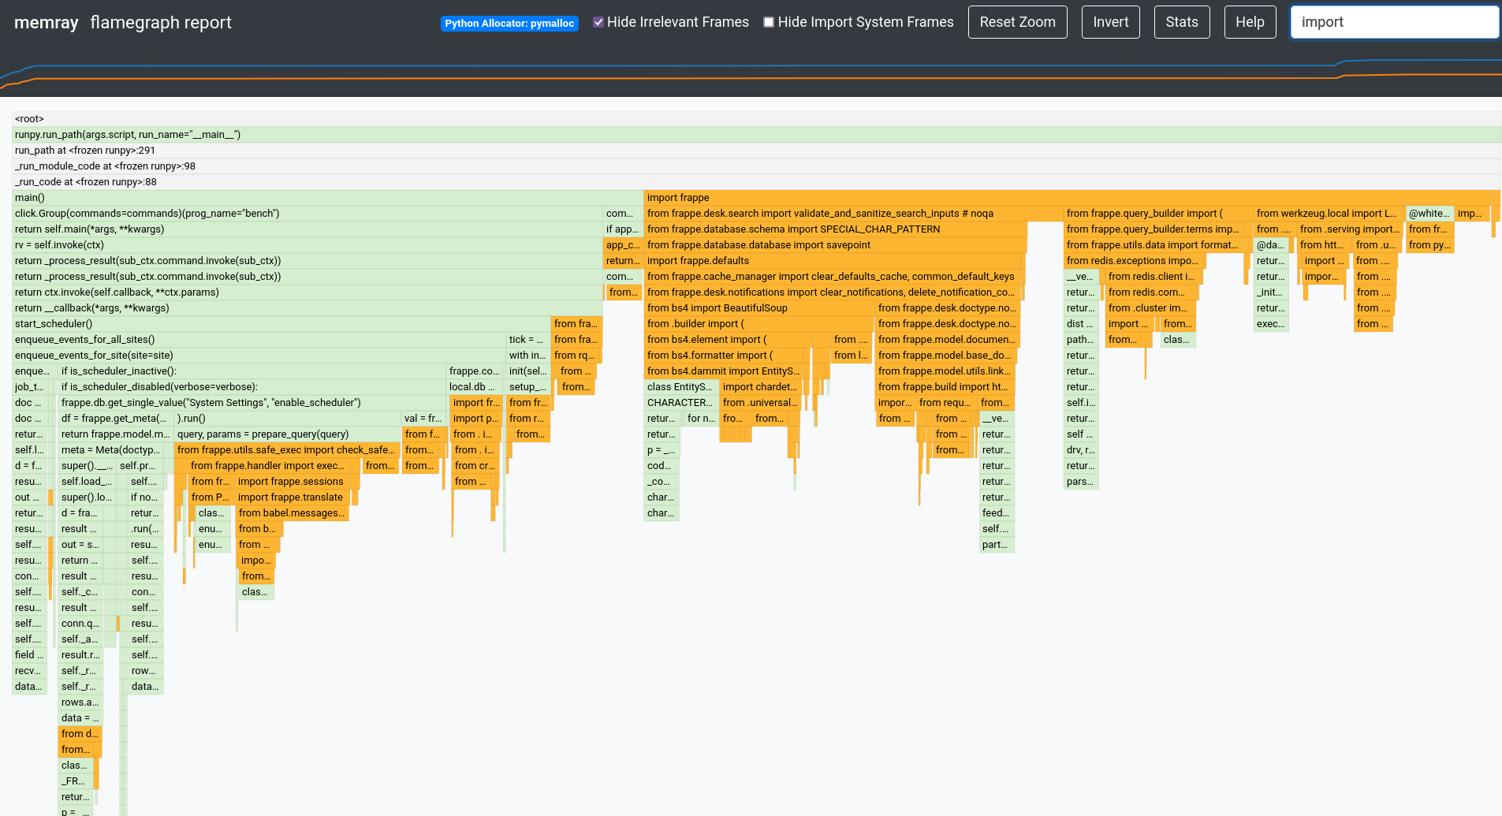Select frappe.desk.notifications import clear_notifications frame

[x=833, y=292]
